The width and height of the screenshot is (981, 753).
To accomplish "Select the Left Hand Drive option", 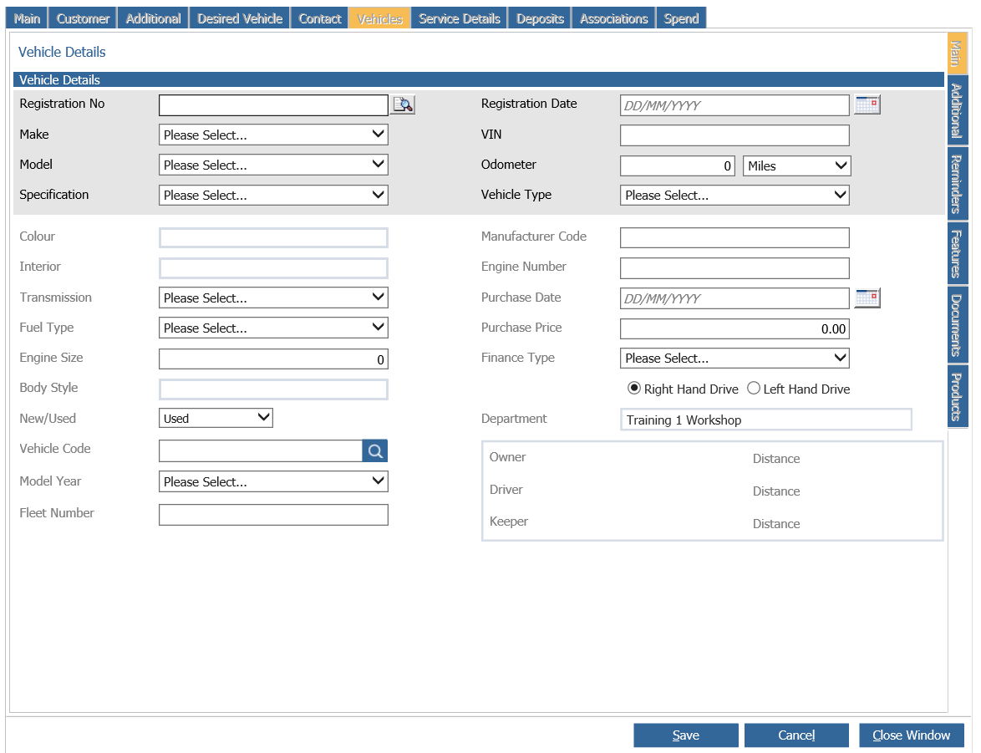I will tap(753, 389).
